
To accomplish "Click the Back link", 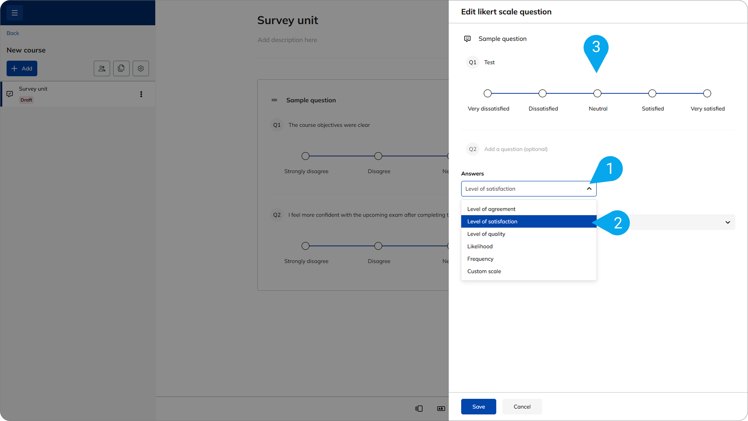I will [x=13, y=33].
